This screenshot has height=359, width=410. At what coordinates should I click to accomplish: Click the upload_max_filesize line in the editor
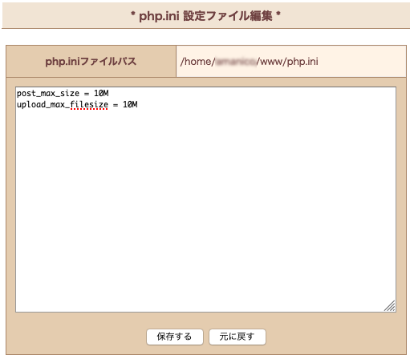coord(77,104)
